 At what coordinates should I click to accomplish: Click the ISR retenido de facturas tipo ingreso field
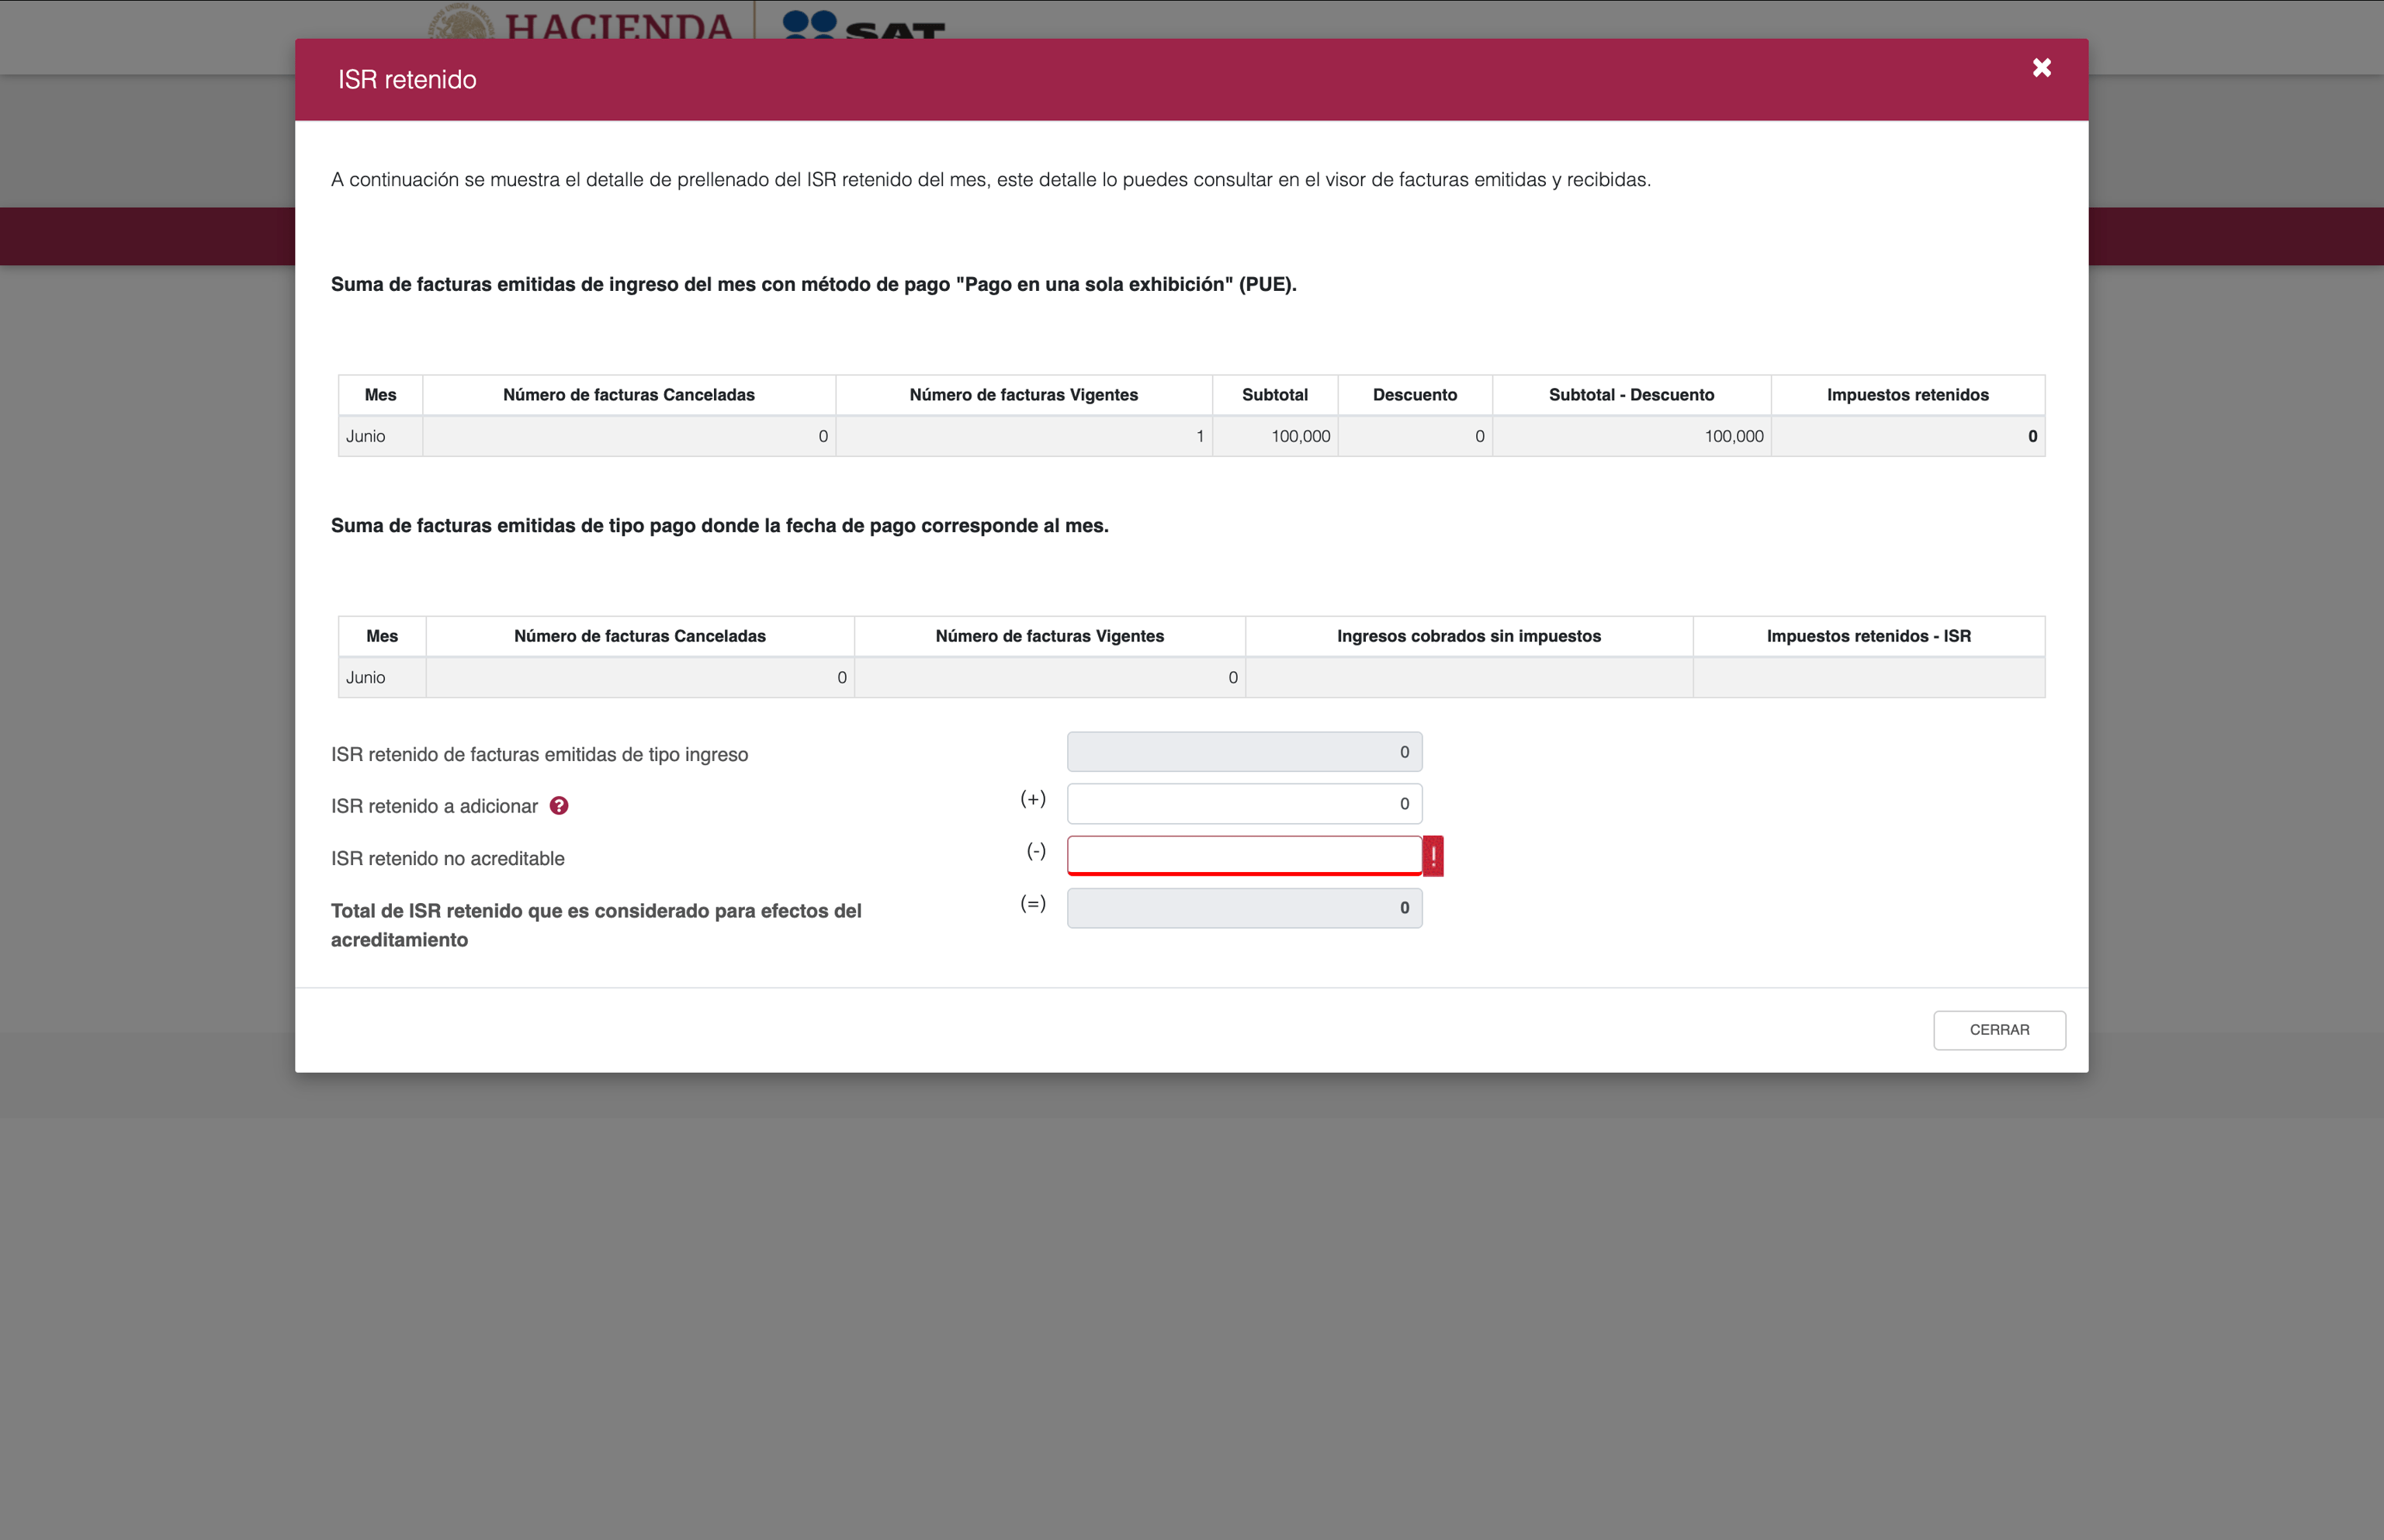coord(1243,752)
